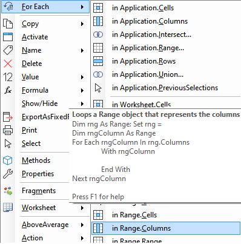Open the Formula menu entry
Image resolution: width=241 pixels, height=244 pixels.
click(x=45, y=90)
